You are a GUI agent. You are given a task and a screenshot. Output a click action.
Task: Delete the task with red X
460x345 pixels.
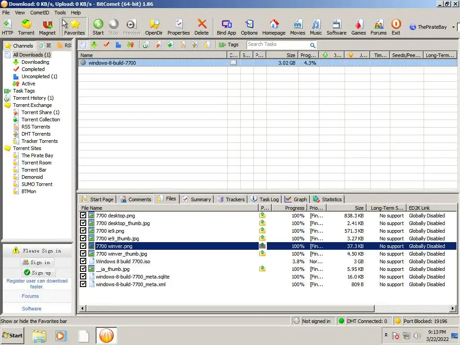click(202, 27)
